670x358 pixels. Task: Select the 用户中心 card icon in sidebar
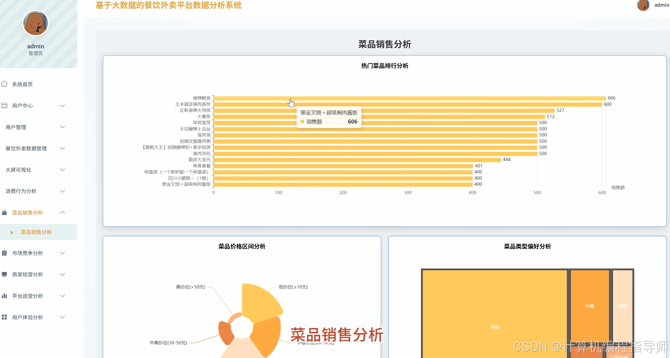click(5, 105)
